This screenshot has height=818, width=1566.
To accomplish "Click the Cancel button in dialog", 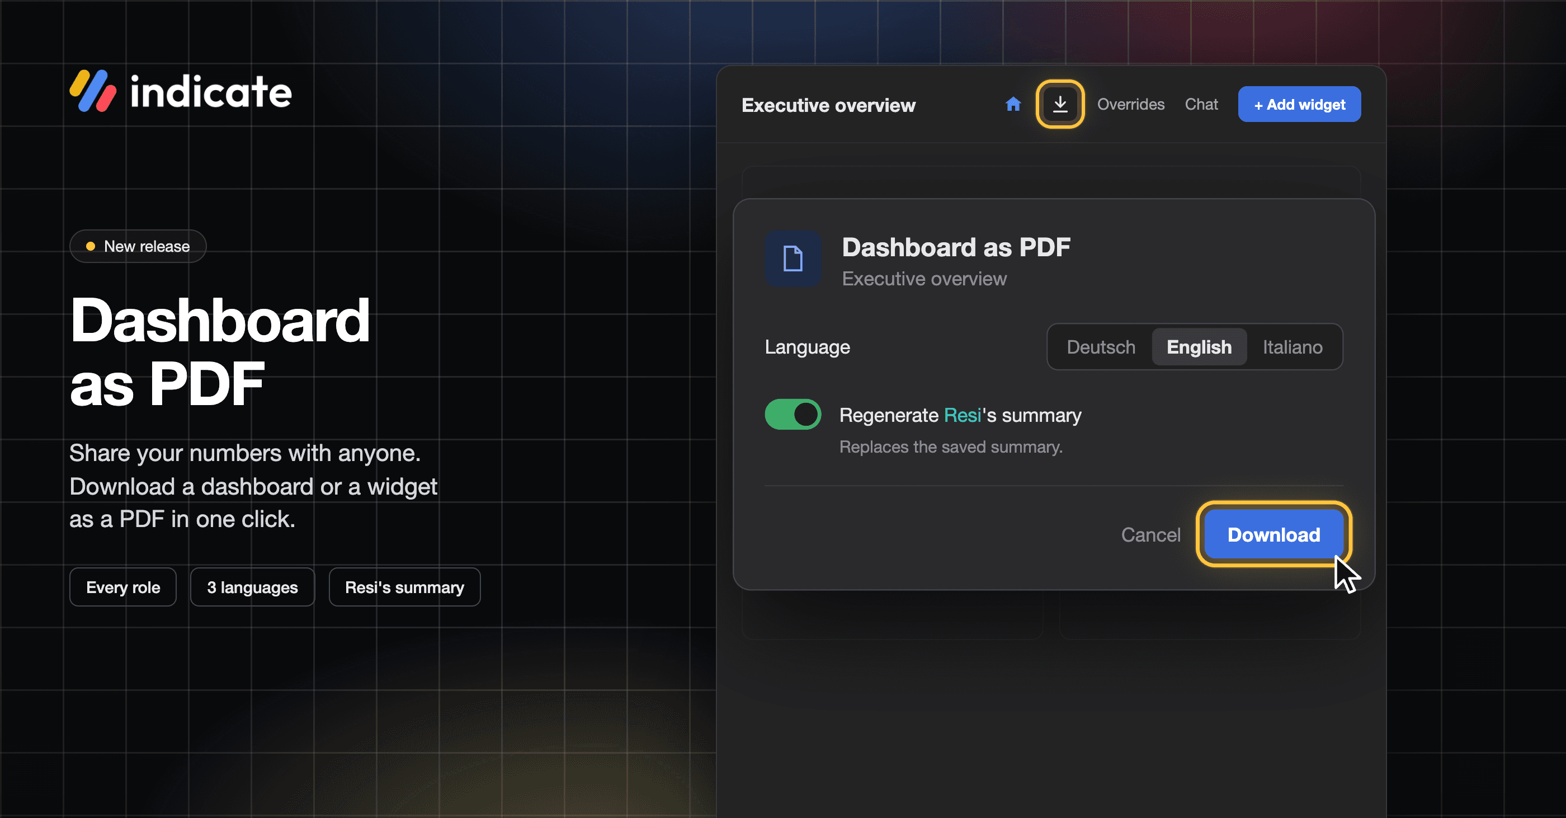I will tap(1151, 534).
